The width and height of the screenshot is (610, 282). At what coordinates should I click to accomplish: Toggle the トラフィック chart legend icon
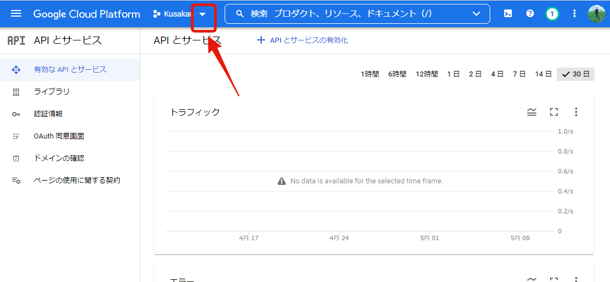coord(532,112)
